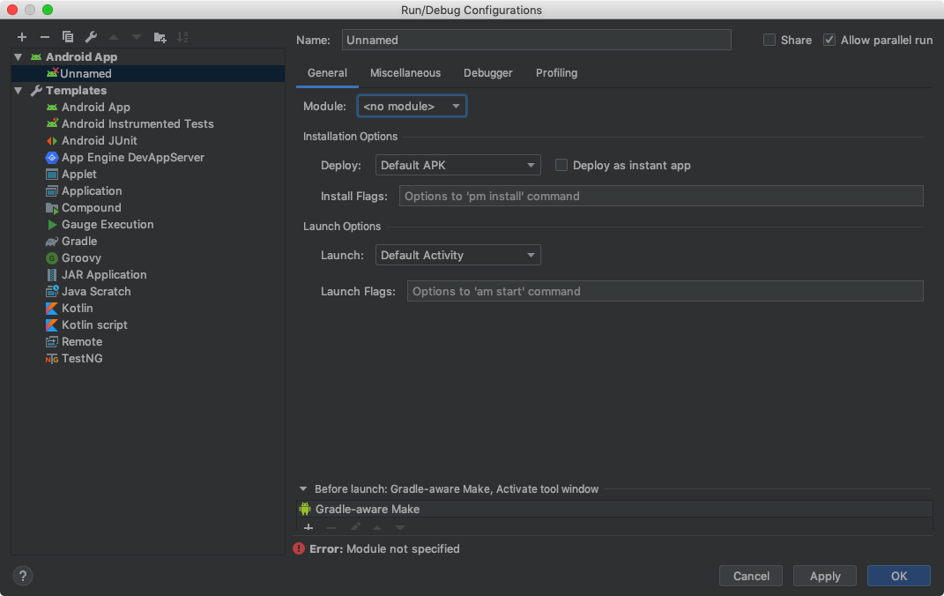944x596 pixels.
Task: Copy the selected configuration
Action: [x=68, y=37]
